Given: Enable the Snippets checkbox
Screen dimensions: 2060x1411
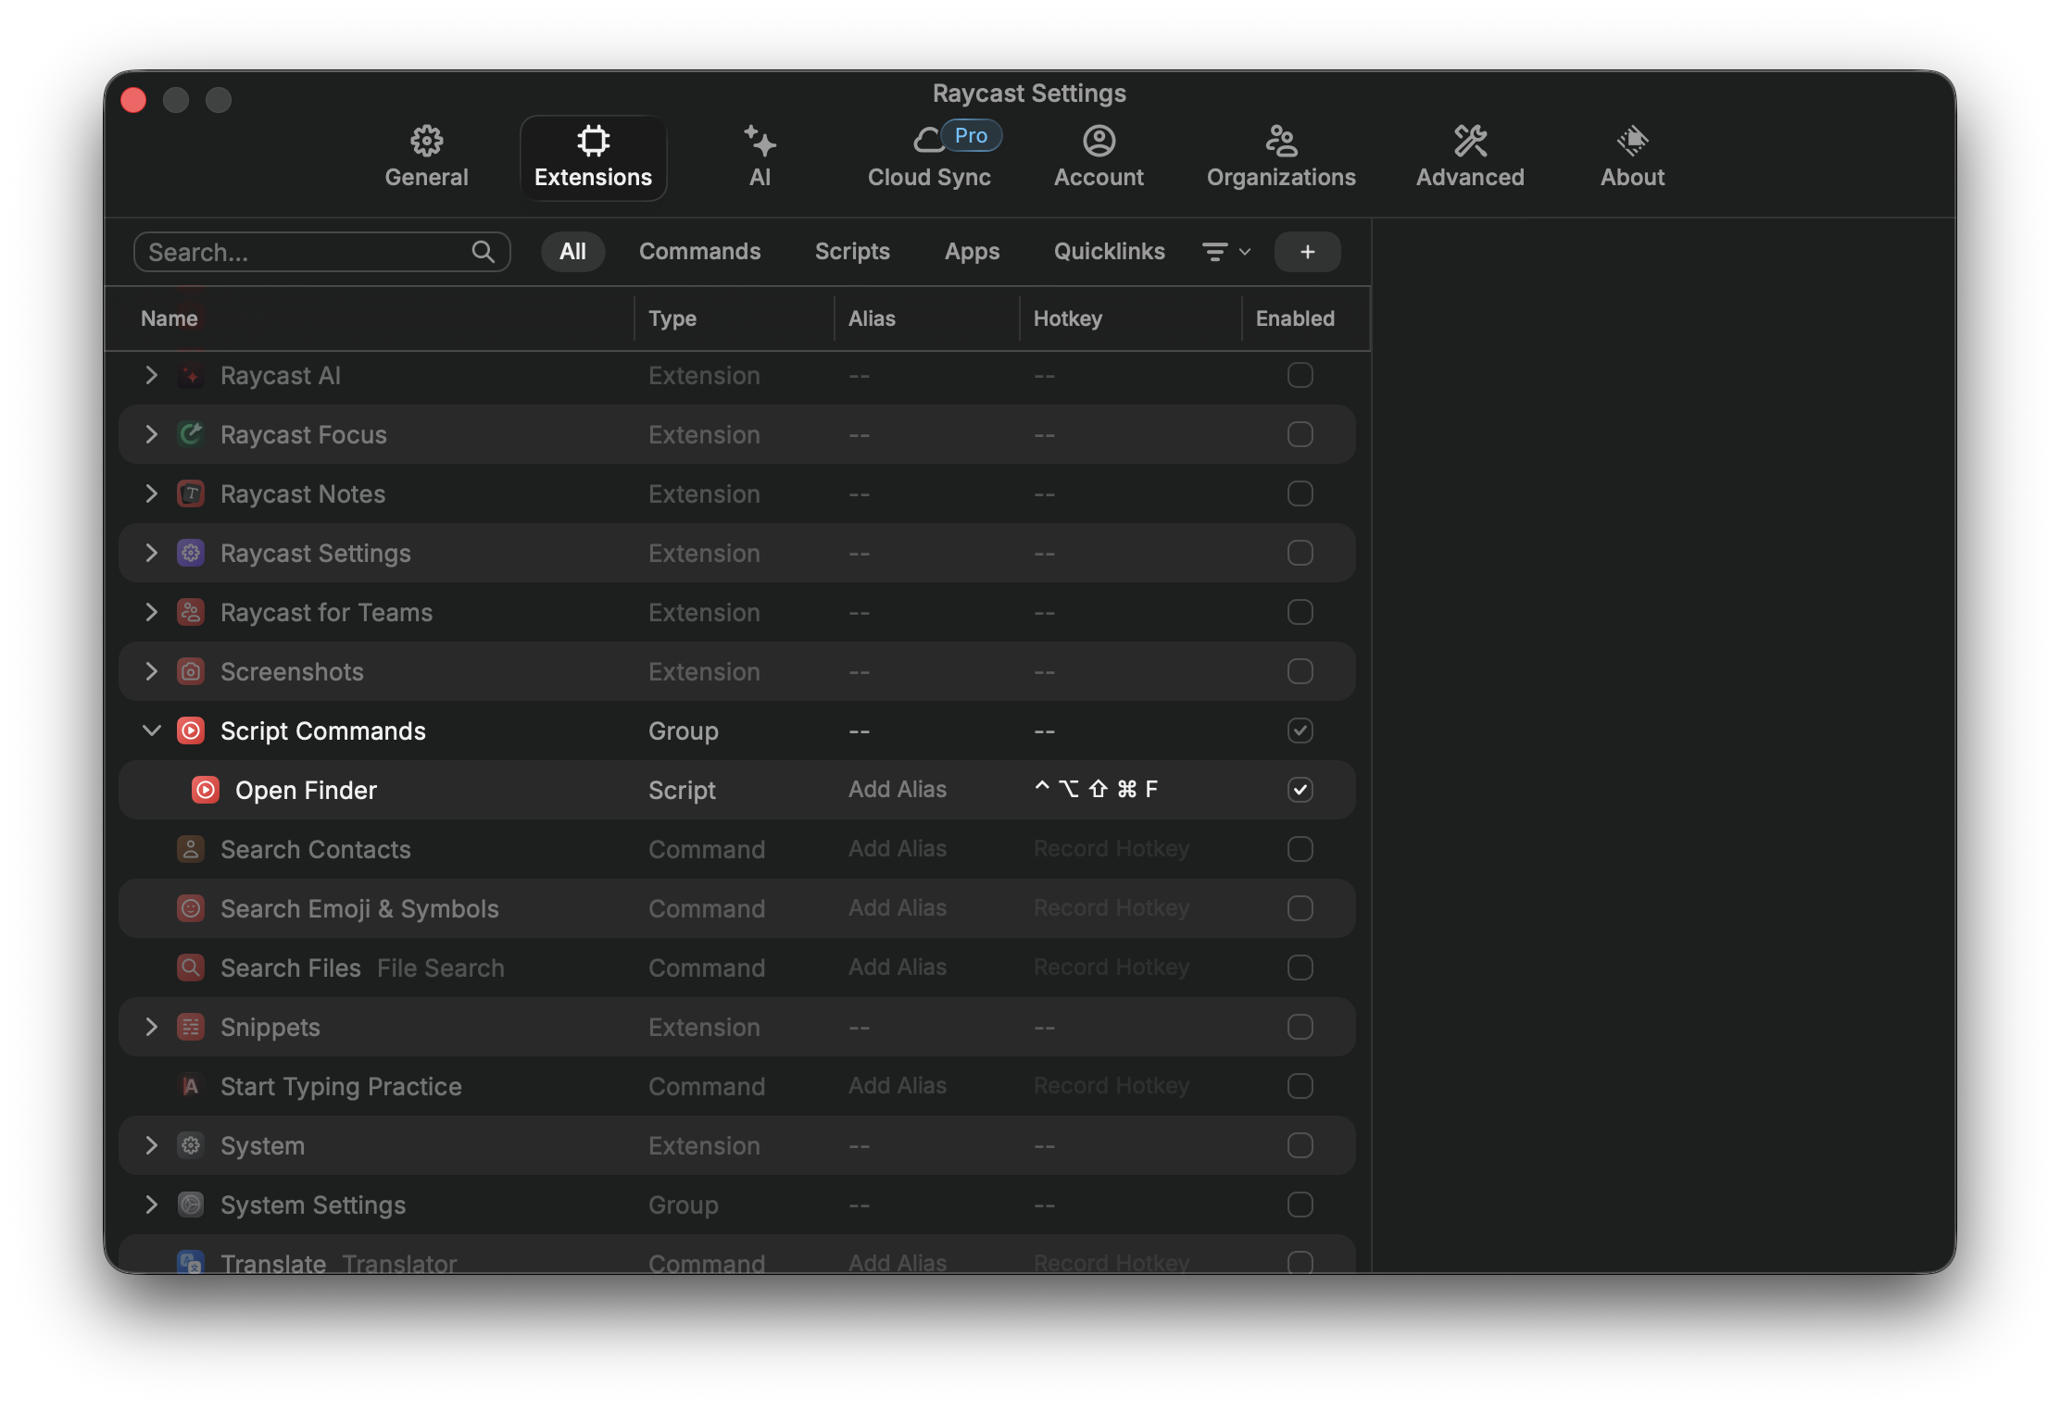Looking at the screenshot, I should (x=1300, y=1027).
